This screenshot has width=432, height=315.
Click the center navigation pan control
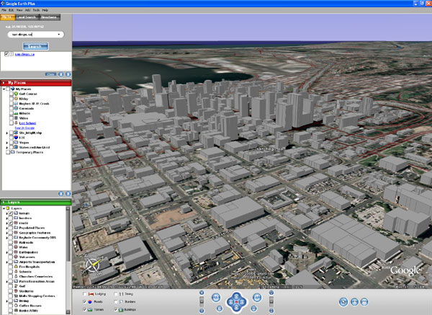(235, 303)
